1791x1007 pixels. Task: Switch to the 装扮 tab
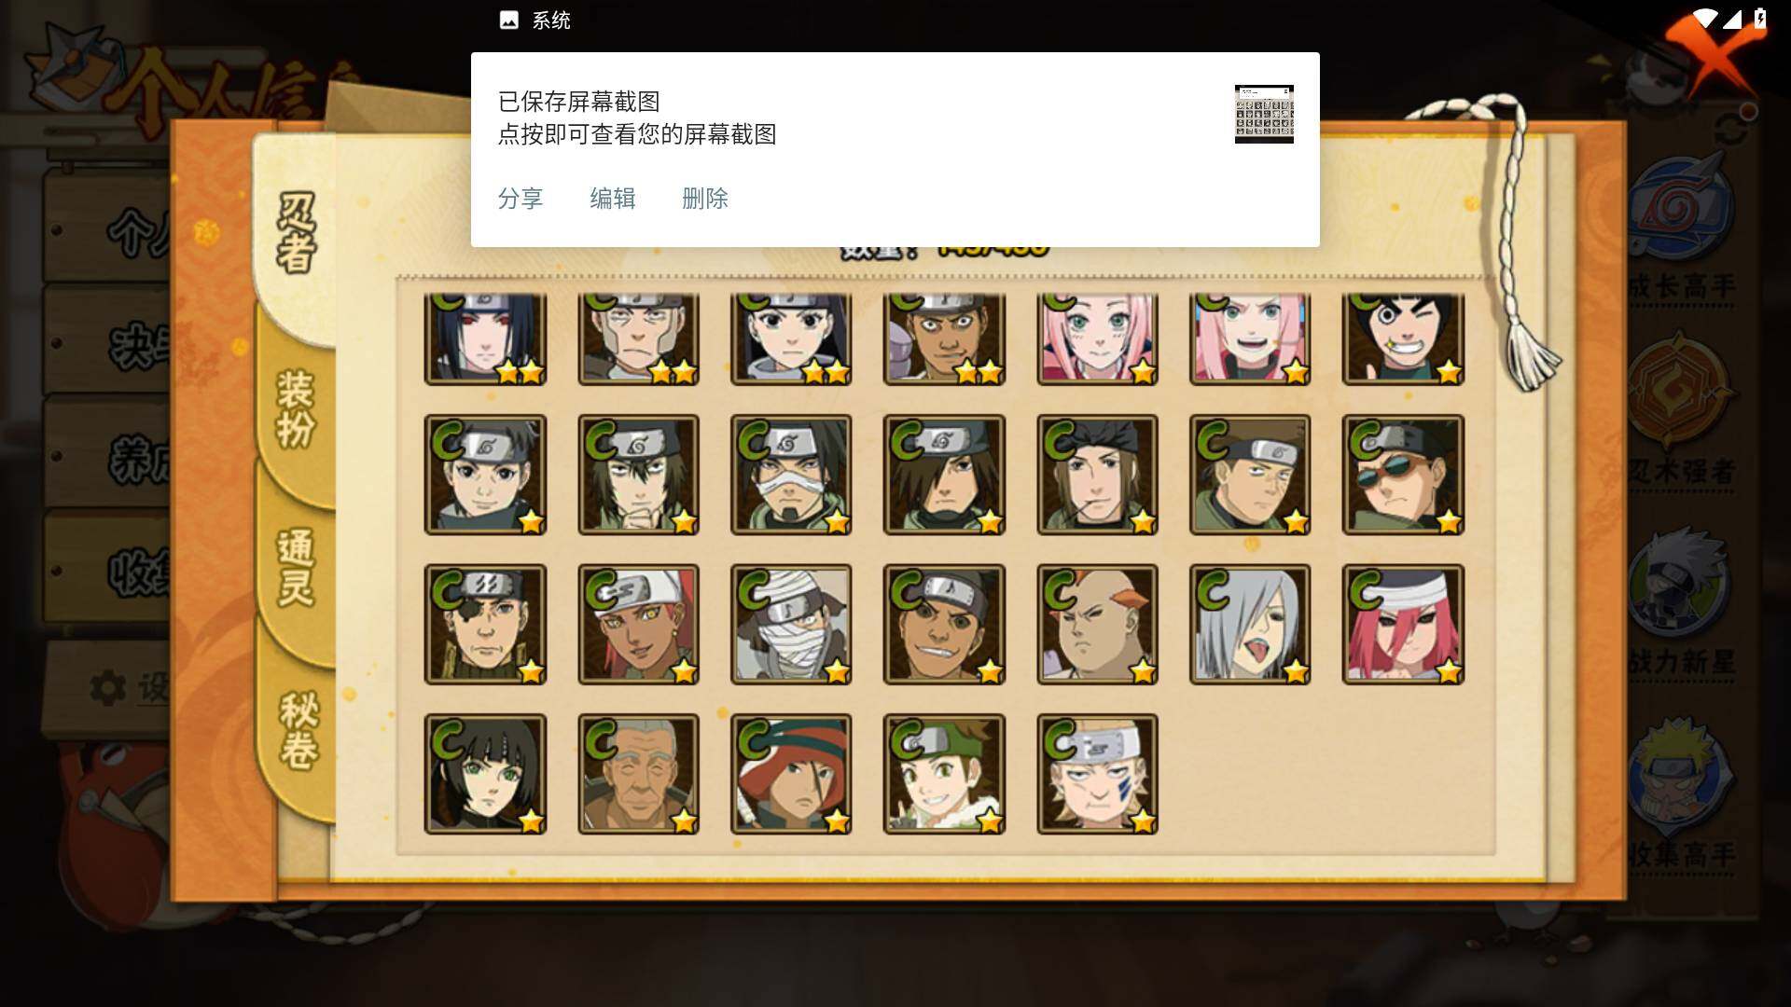click(297, 408)
